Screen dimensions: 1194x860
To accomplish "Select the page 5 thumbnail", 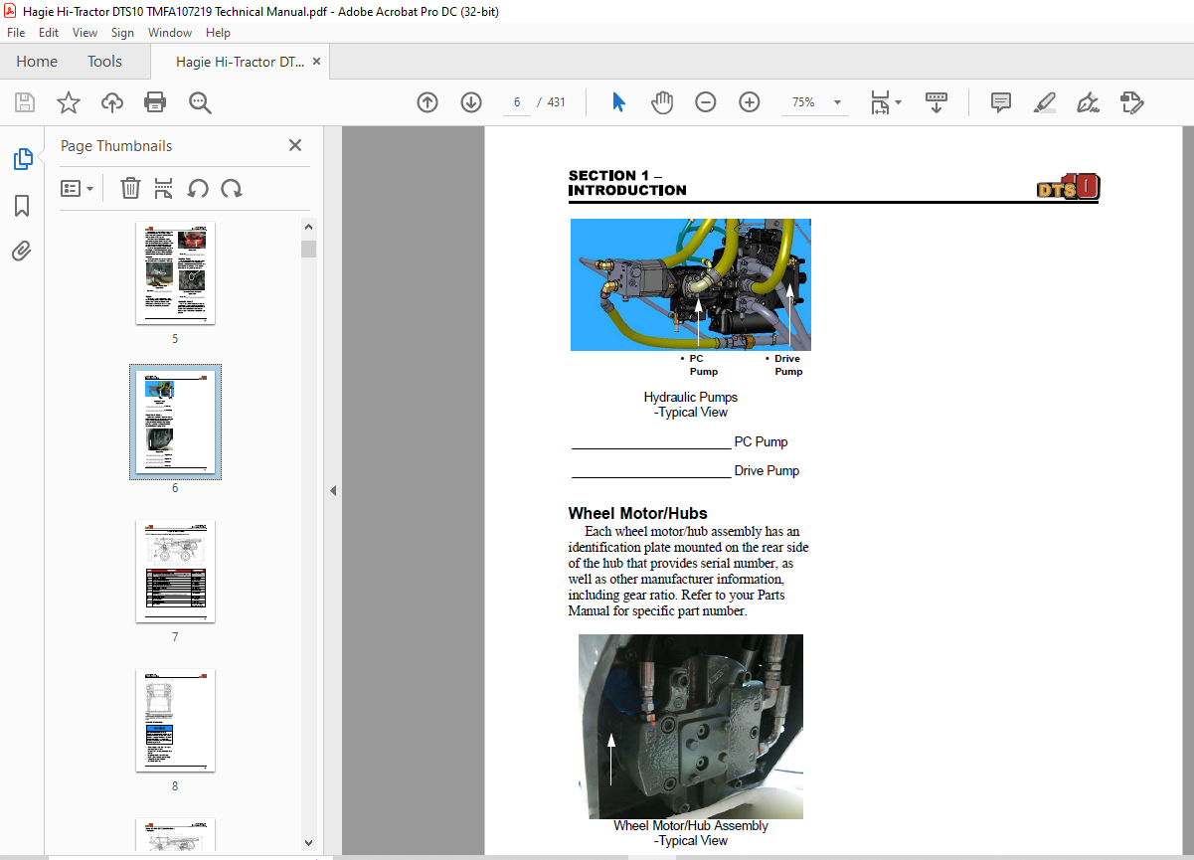I will (x=175, y=273).
